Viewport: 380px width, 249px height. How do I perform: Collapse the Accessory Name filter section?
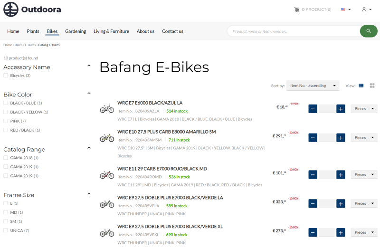[x=89, y=66]
